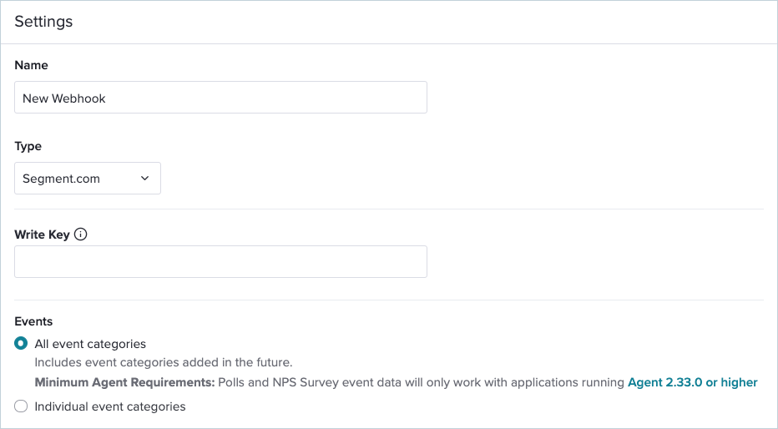This screenshot has width=778, height=429.
Task: Click the chevron arrow in Type selector
Action: click(145, 178)
